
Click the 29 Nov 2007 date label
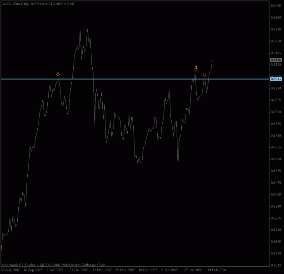coord(125,270)
